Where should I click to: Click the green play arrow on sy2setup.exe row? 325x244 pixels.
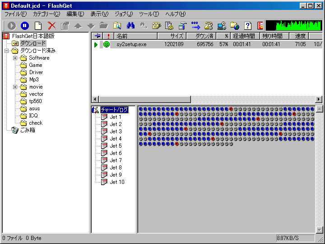pos(96,44)
